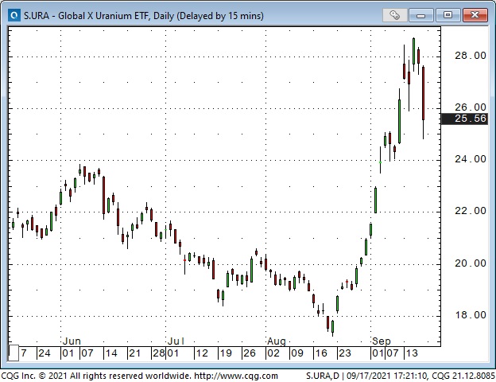Open the http://www.cqg.com link in footer
This screenshot has height=382, width=496.
tap(235, 376)
